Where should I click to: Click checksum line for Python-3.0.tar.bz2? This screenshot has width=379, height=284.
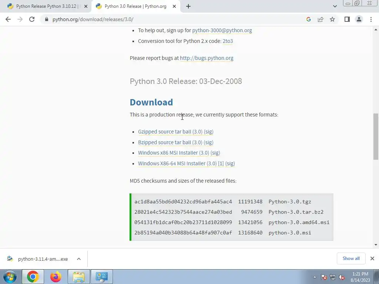(x=229, y=212)
